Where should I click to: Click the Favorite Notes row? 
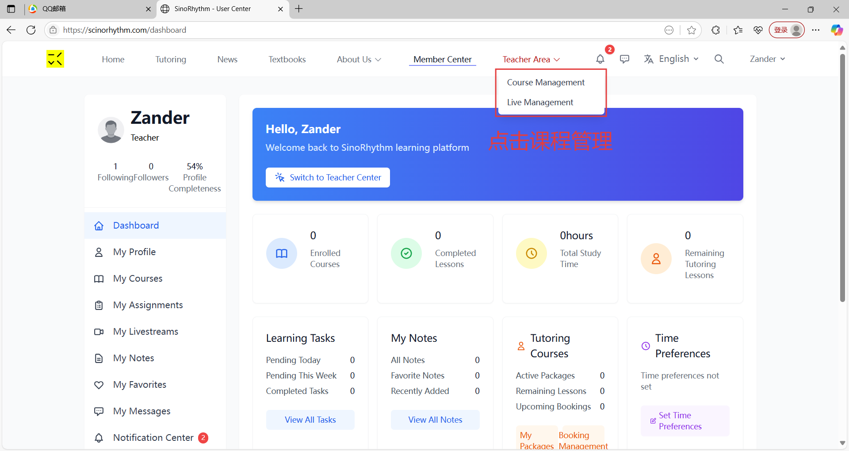[435, 375]
